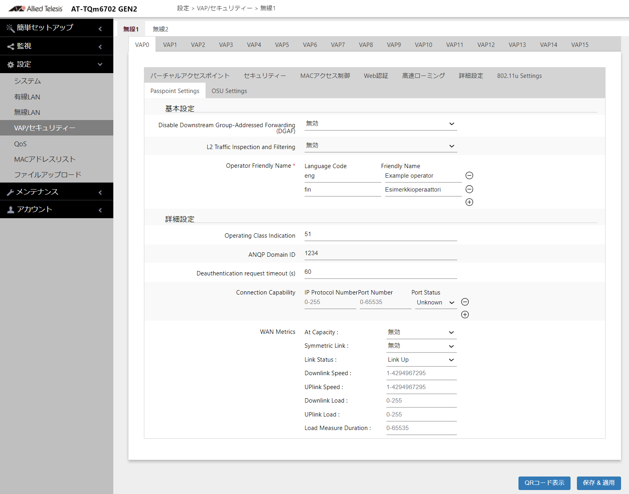Select the Passpoint Settings sub-tab
629x494 pixels.
click(x=175, y=91)
